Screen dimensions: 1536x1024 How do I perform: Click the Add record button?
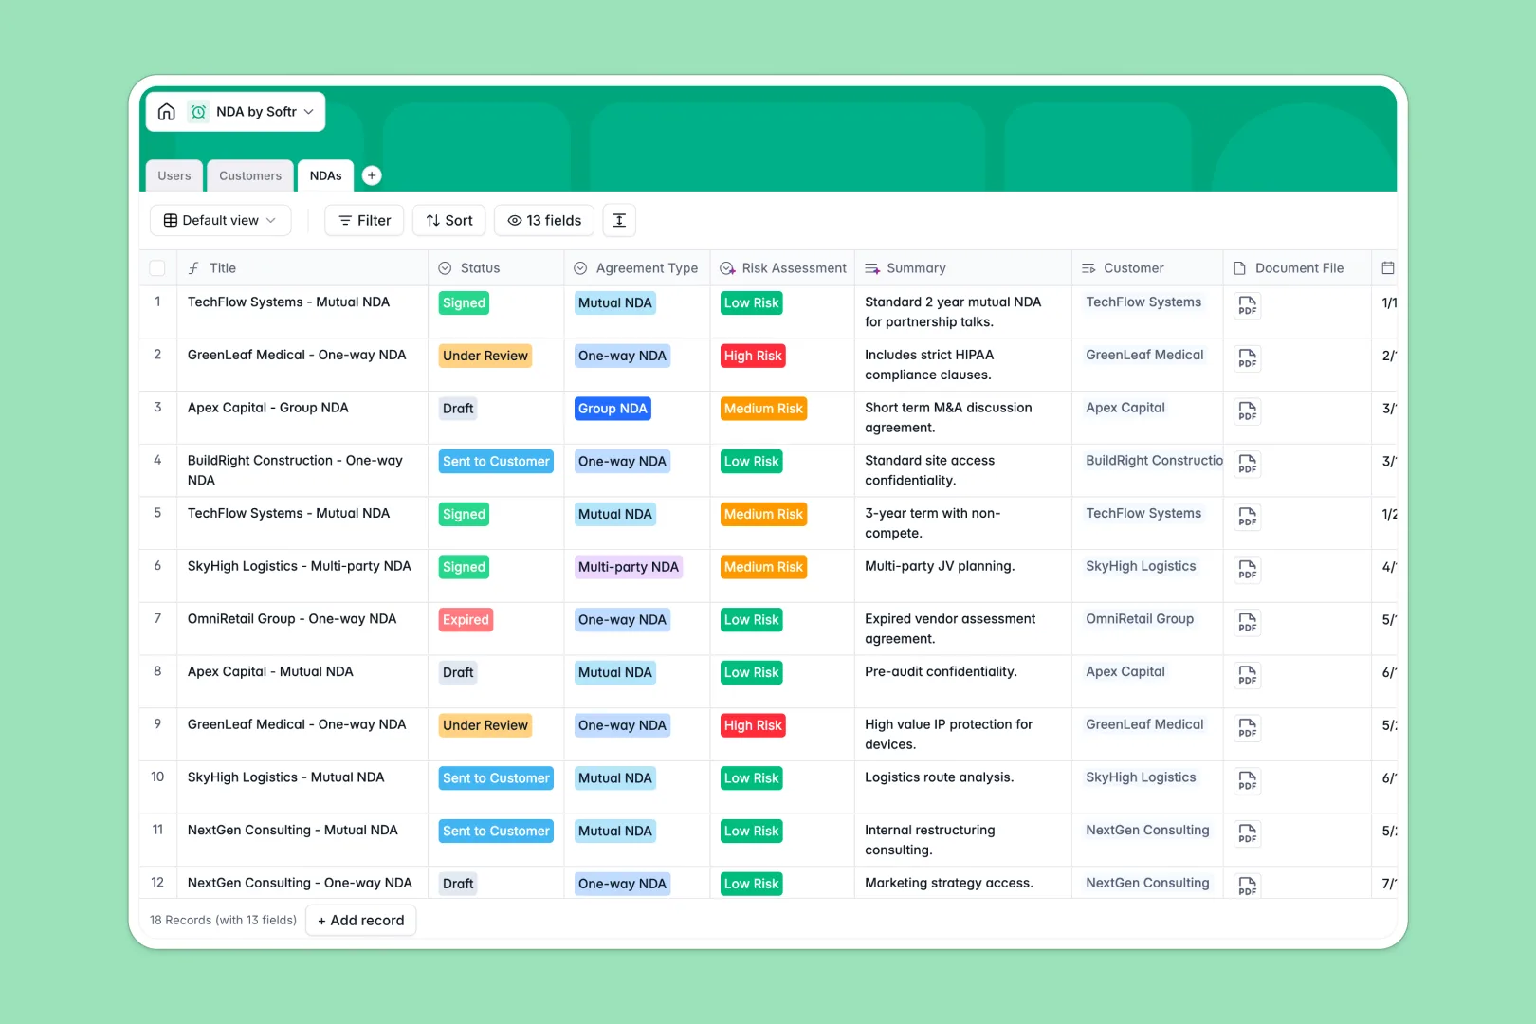point(360,921)
